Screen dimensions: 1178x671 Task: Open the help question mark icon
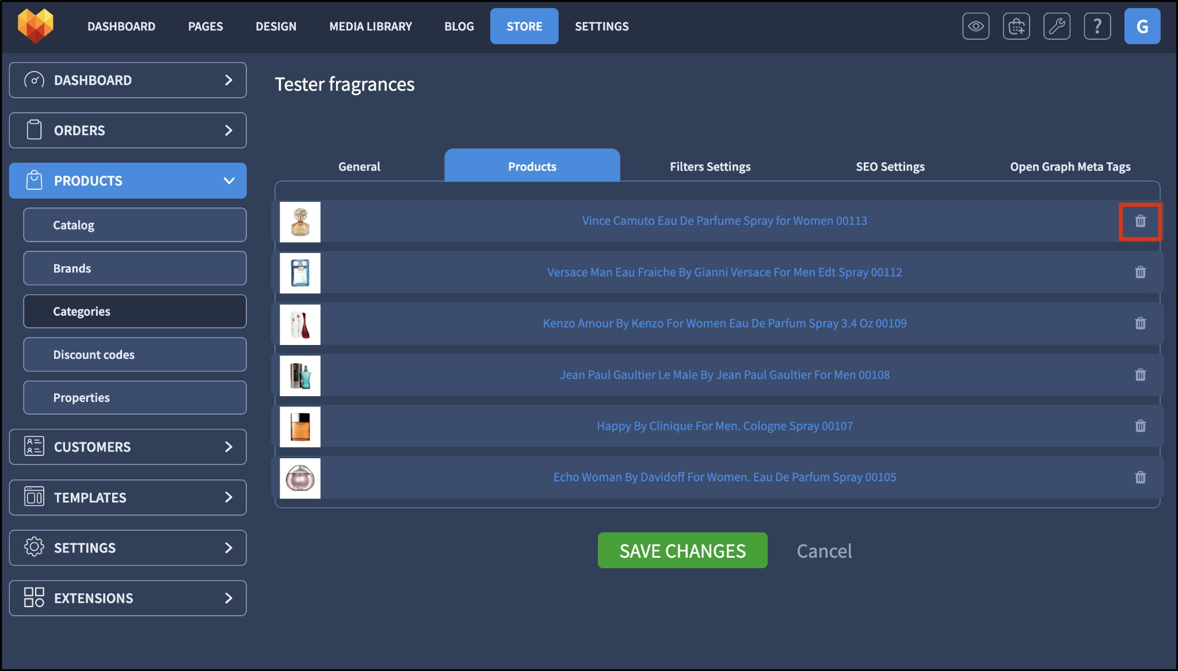(x=1097, y=26)
